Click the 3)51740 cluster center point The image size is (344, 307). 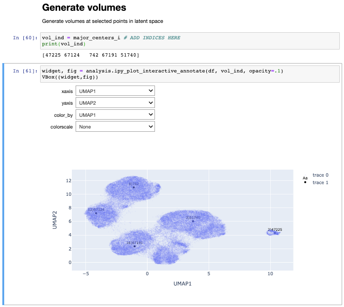[193, 221]
